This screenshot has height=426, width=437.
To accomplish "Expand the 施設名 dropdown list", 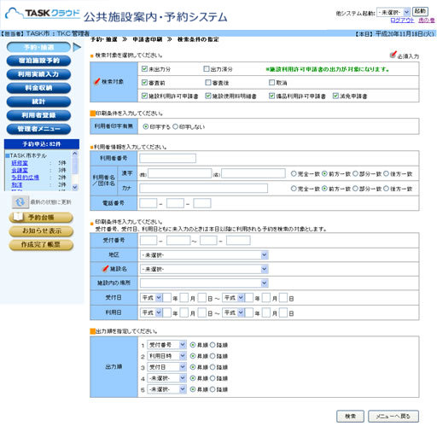I will pyautogui.click(x=204, y=269).
